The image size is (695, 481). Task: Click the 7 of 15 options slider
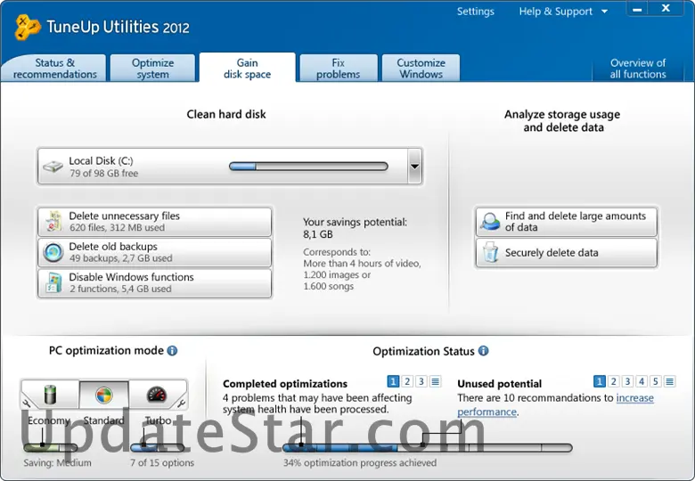coord(158,448)
